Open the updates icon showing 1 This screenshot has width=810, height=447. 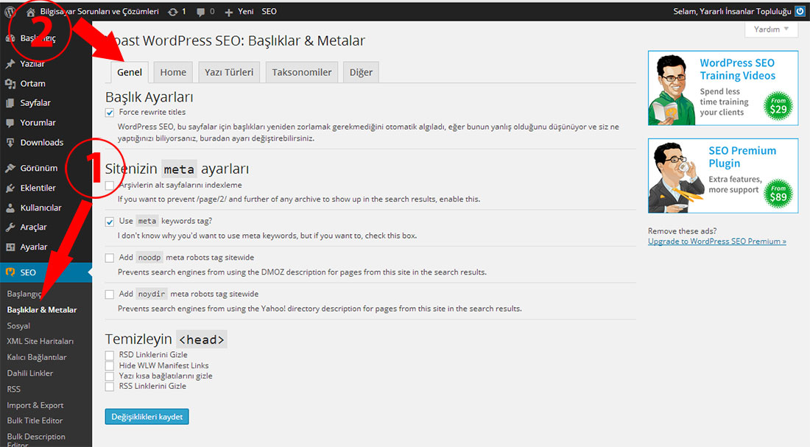click(177, 11)
